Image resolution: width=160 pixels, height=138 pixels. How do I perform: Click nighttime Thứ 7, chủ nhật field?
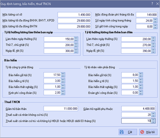(x=136, y=45)
